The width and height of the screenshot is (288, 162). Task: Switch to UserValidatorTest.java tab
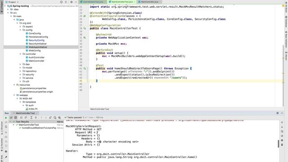tap(93, 2)
